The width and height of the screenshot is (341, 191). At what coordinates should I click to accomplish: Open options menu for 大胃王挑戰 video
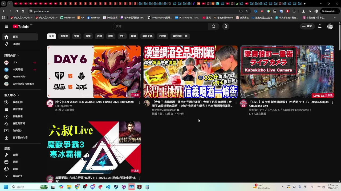pyautogui.click(x=236, y=102)
